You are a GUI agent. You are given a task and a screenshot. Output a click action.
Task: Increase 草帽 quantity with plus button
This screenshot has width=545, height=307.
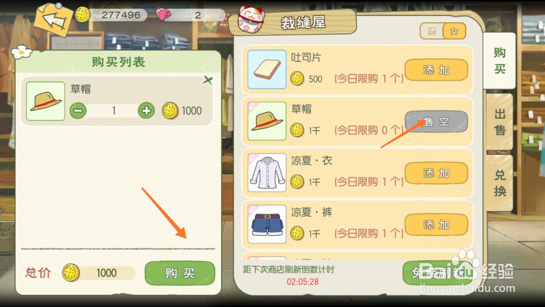[146, 111]
